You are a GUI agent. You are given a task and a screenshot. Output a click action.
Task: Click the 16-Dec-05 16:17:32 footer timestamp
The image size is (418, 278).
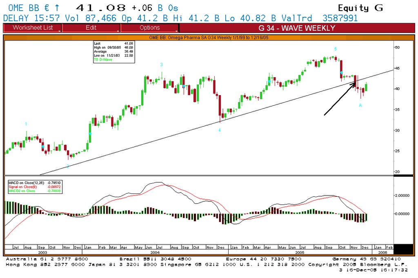[x=376, y=270]
